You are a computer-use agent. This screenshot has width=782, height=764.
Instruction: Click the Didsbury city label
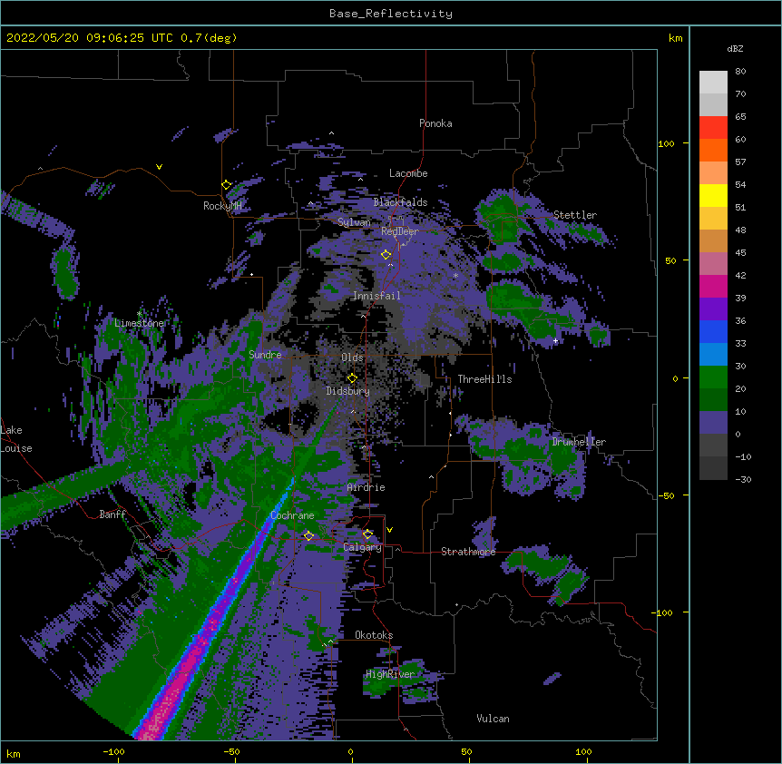coord(348,391)
